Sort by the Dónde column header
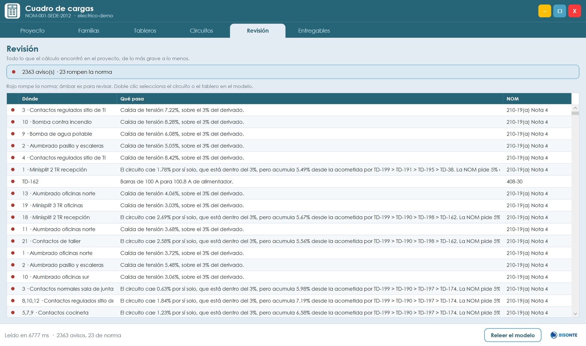The image size is (586, 346). point(67,99)
